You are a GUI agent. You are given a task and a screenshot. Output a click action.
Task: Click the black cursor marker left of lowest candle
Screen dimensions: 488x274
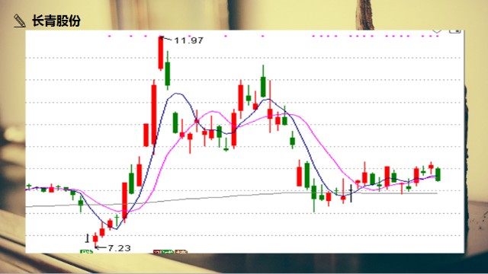(87, 238)
